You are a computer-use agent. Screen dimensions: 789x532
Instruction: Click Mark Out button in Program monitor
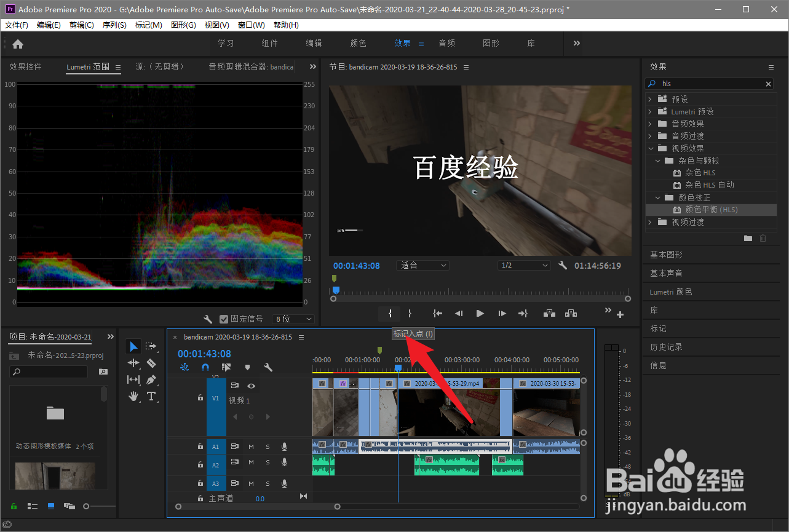click(410, 313)
